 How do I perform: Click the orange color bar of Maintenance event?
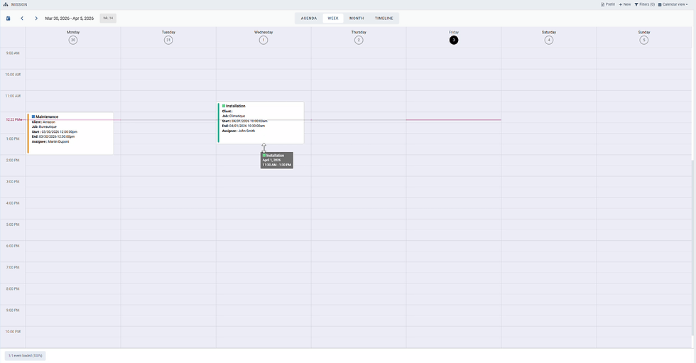(x=28, y=133)
